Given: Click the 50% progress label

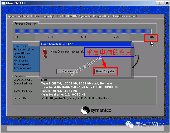Looking at the screenshot, I should [84, 37].
